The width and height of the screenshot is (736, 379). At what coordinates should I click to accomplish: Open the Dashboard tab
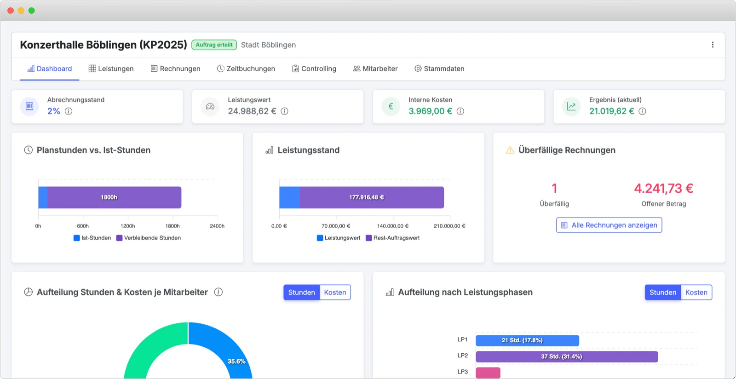coord(50,69)
